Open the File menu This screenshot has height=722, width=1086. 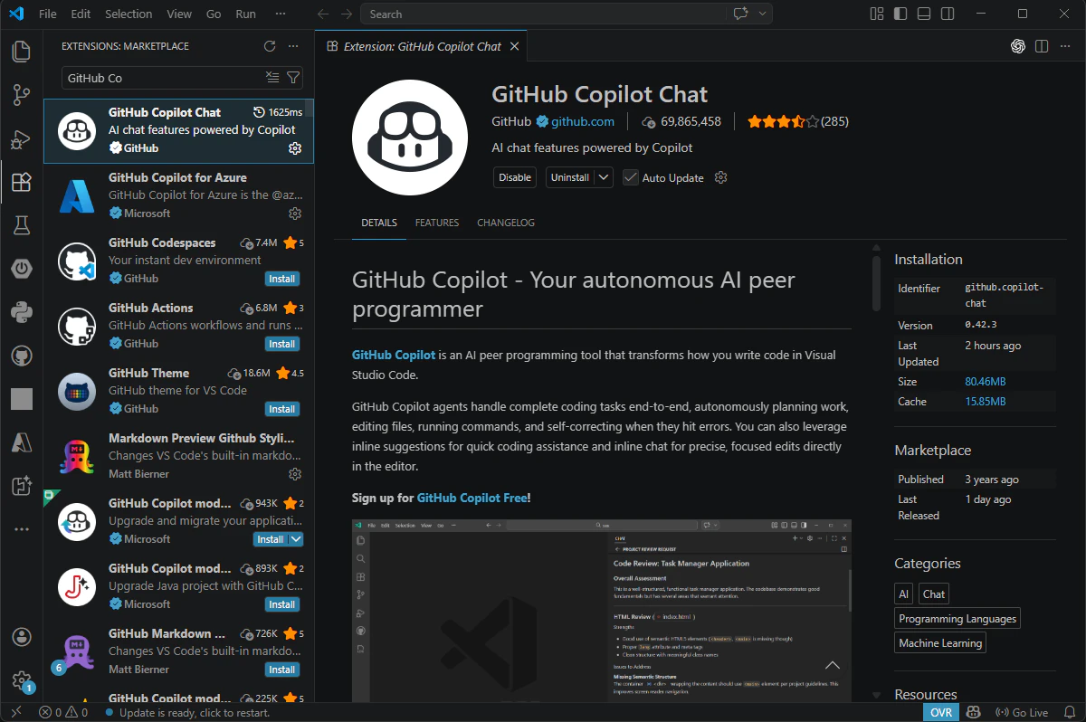(48, 14)
